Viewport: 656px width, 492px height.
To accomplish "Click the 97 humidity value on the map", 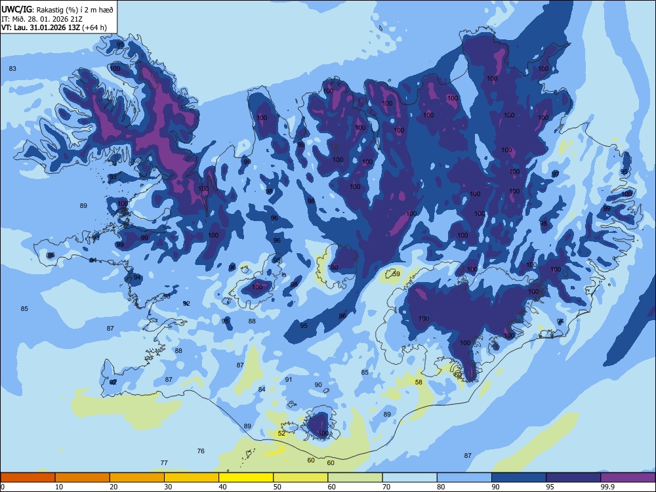I will (555, 174).
